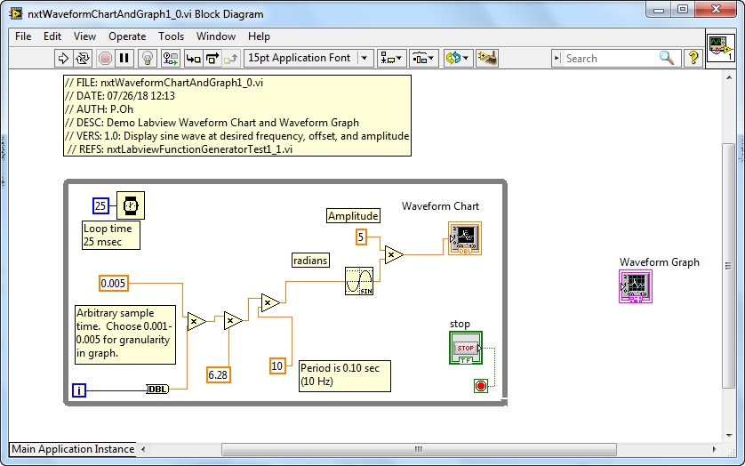This screenshot has height=466, width=745.
Task: Click Step Over button
Action: pos(212,59)
